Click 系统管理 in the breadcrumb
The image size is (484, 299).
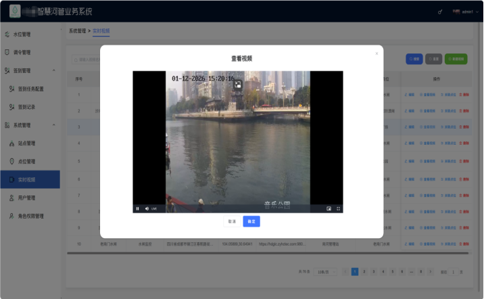(77, 31)
